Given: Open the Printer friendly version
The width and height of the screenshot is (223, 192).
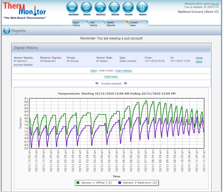Looking at the screenshot, I should point(111,77).
